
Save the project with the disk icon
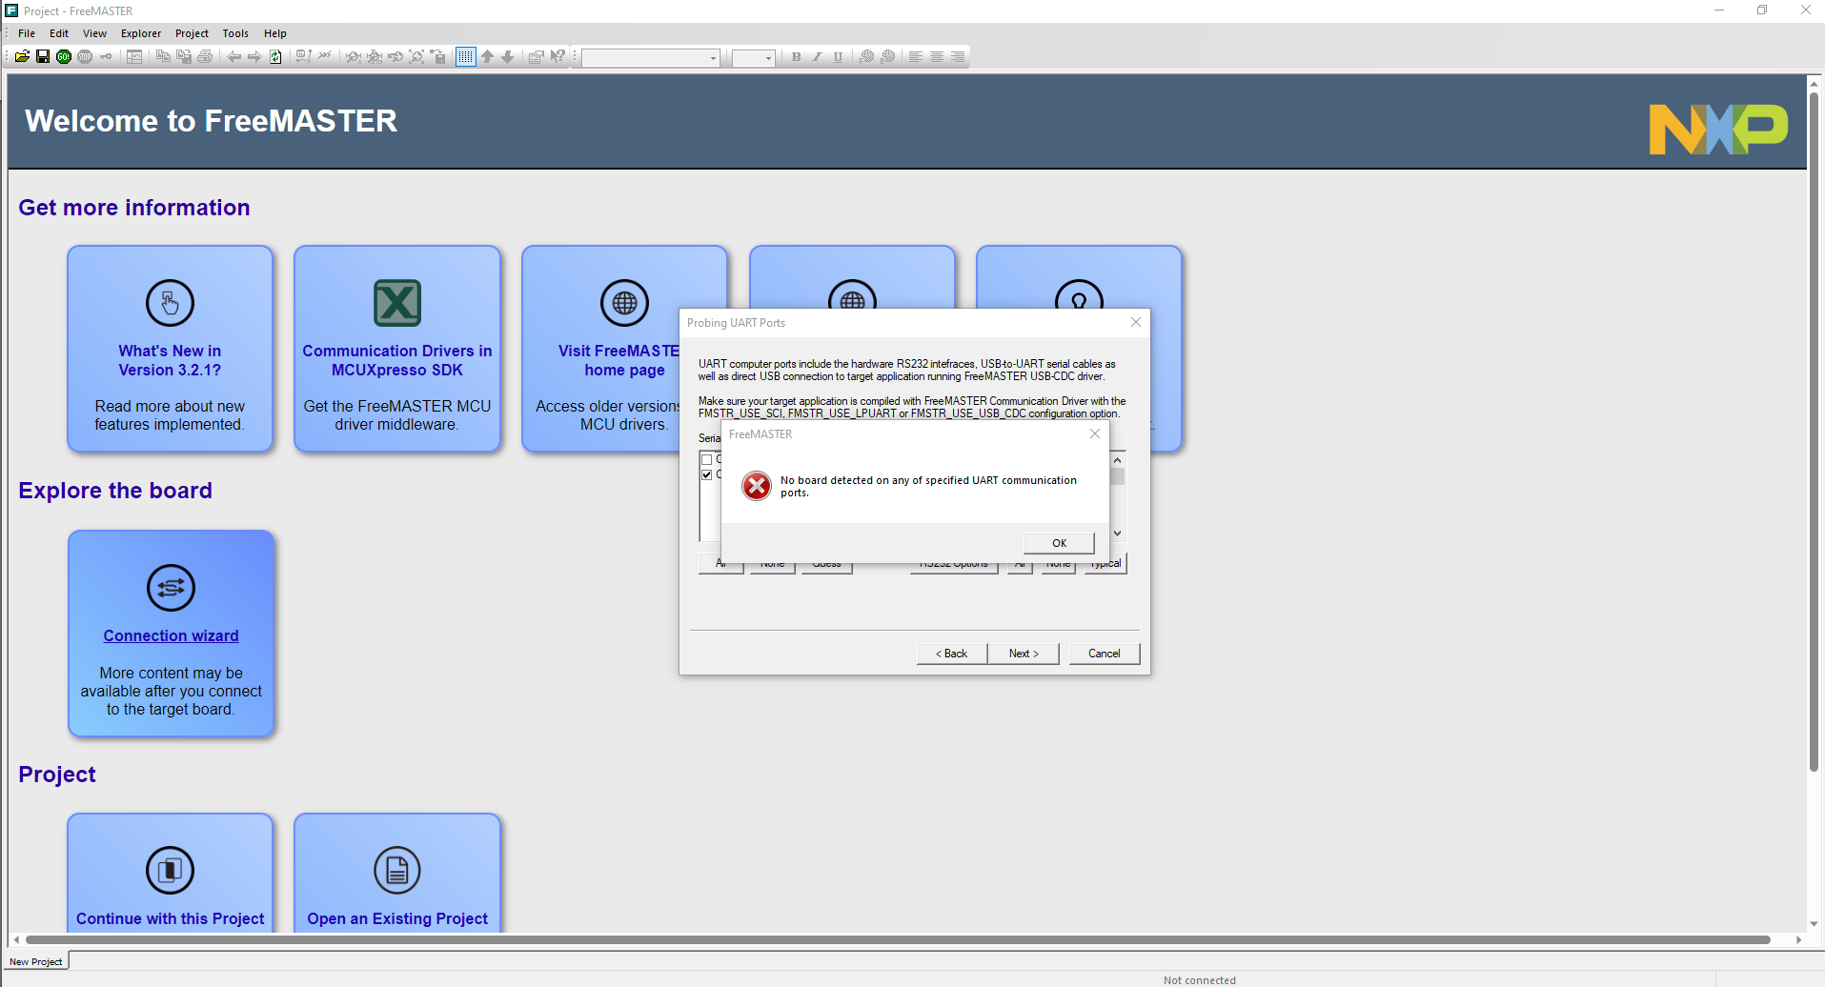tap(42, 56)
